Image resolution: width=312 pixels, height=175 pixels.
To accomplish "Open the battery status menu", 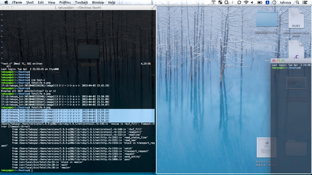I will [260, 2].
